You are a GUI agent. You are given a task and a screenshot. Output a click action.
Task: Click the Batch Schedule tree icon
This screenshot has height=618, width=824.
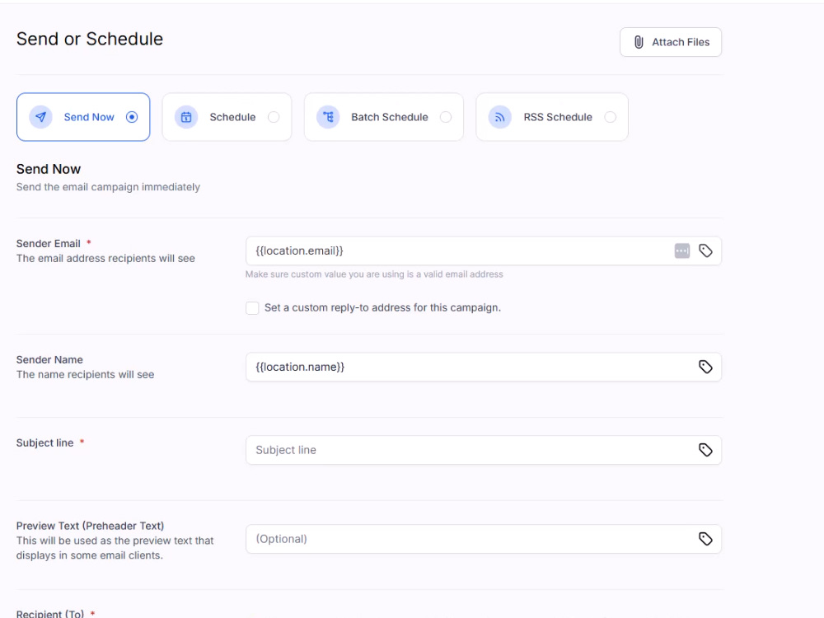click(328, 117)
